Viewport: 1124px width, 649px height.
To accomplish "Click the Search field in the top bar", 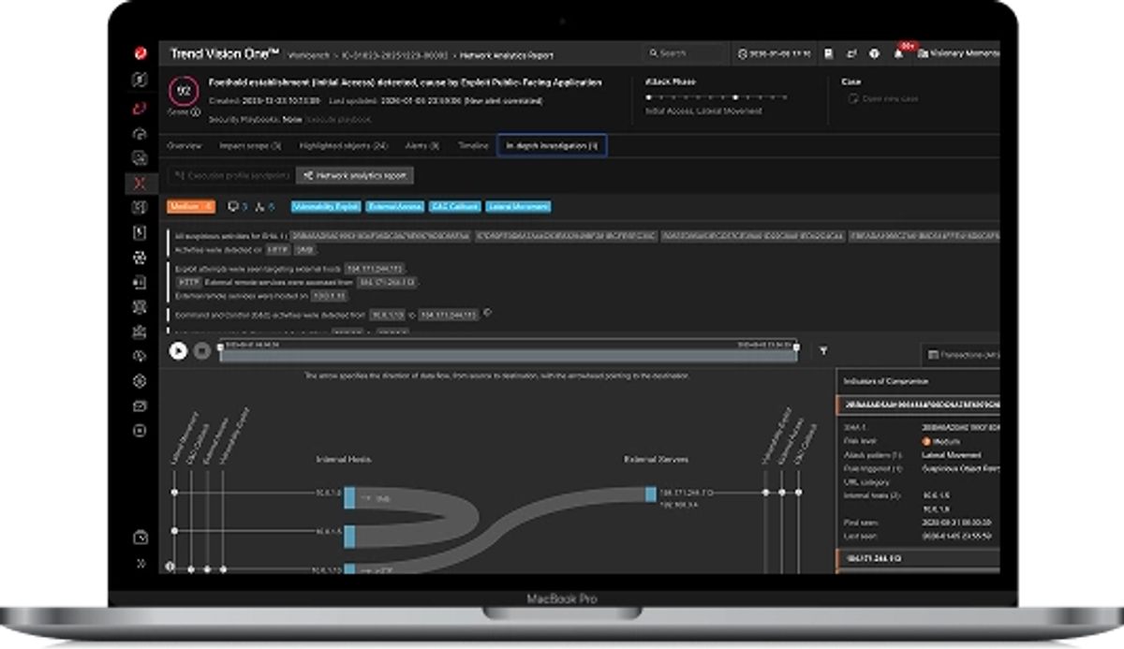I will coord(684,54).
